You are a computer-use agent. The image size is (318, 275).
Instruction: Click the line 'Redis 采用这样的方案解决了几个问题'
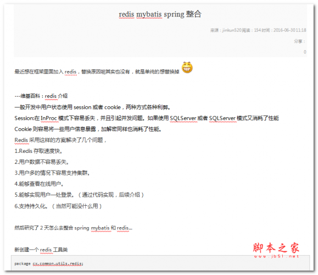click(60, 140)
